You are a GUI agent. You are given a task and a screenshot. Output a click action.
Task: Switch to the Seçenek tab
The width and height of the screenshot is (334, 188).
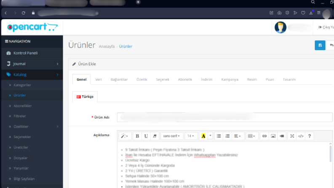tap(163, 79)
